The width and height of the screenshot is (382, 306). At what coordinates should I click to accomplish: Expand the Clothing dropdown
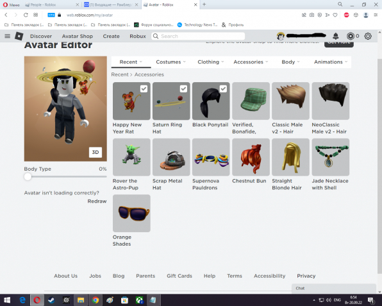(211, 62)
